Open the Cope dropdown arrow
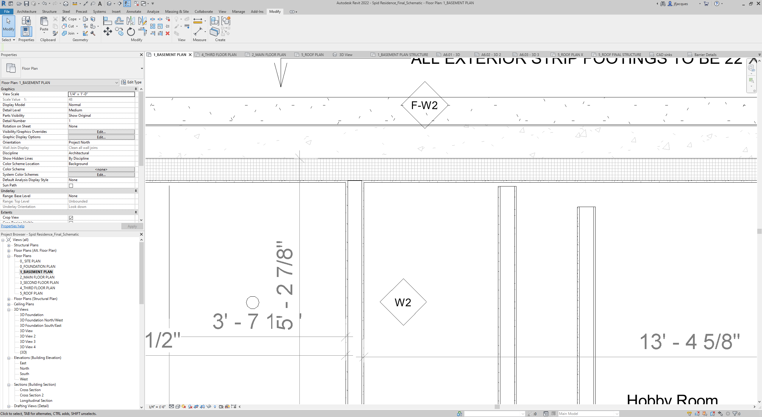Screen dimensions: 762x417 point(79,19)
